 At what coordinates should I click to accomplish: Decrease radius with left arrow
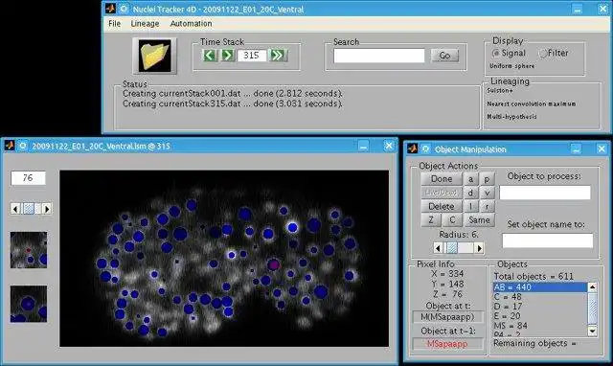pos(439,248)
